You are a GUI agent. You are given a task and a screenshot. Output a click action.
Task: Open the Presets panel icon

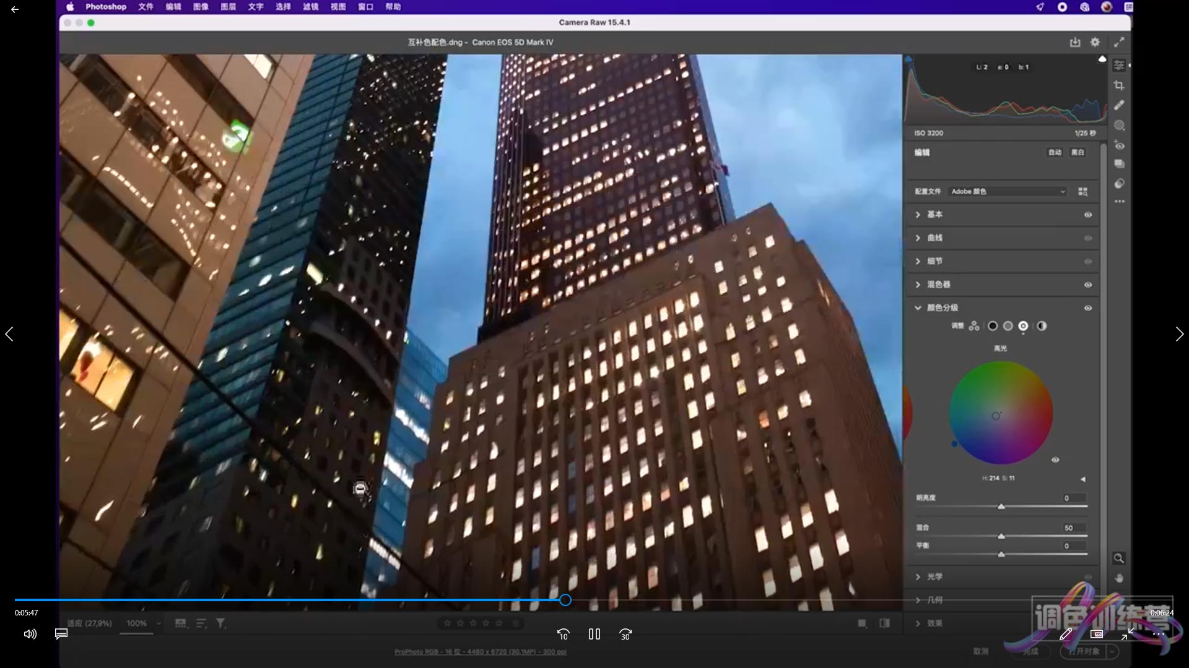(x=1119, y=184)
